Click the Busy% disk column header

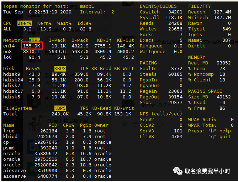click(x=33, y=69)
